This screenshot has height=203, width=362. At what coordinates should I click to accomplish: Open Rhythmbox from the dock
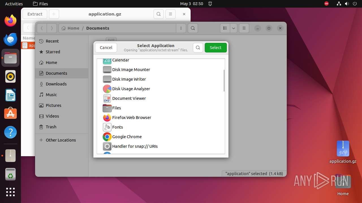point(10,76)
